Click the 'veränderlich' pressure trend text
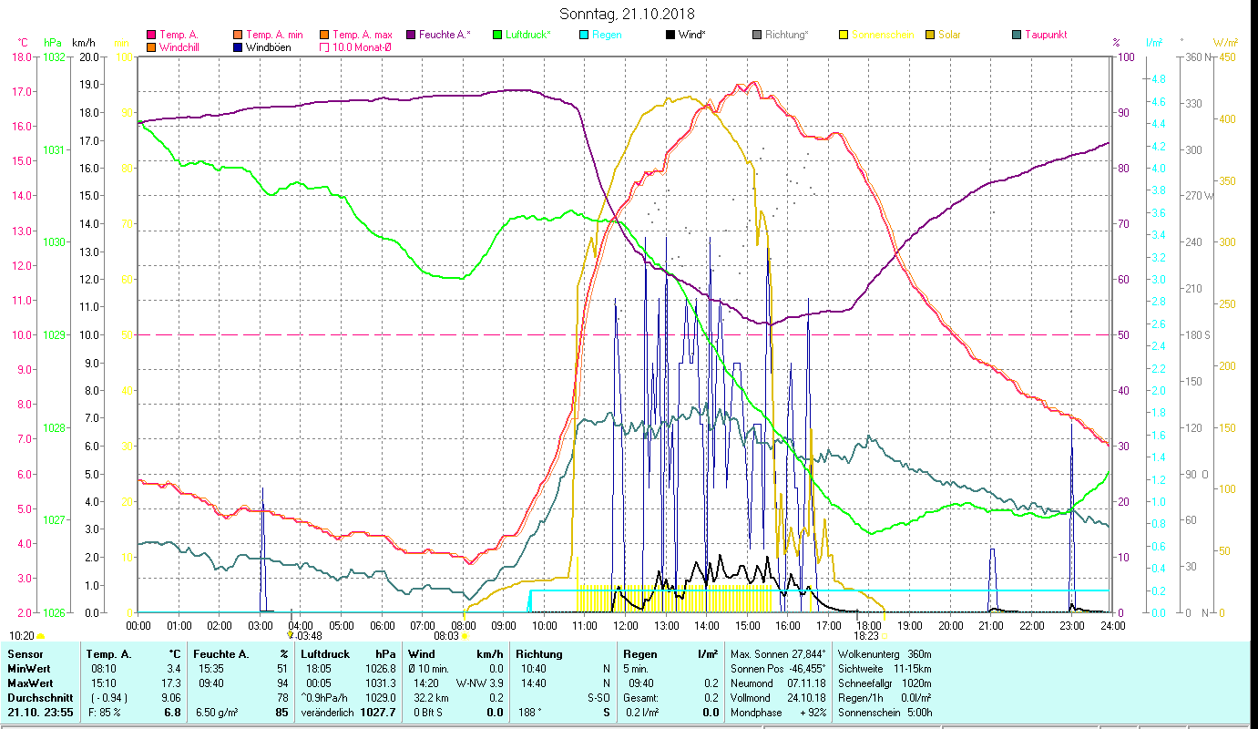The width and height of the screenshot is (1258, 729). [x=326, y=713]
